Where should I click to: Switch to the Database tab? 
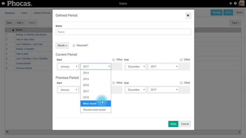tap(10, 13)
